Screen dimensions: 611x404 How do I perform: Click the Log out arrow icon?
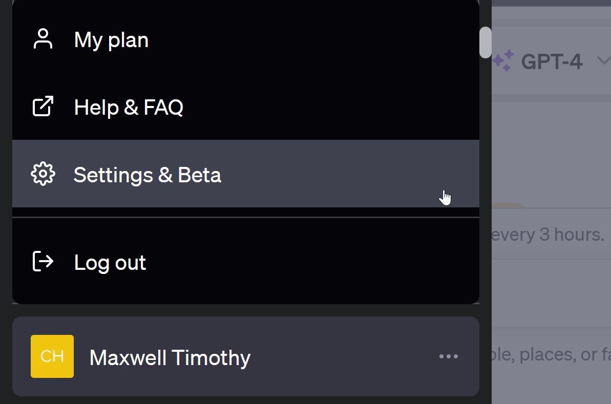coord(43,261)
